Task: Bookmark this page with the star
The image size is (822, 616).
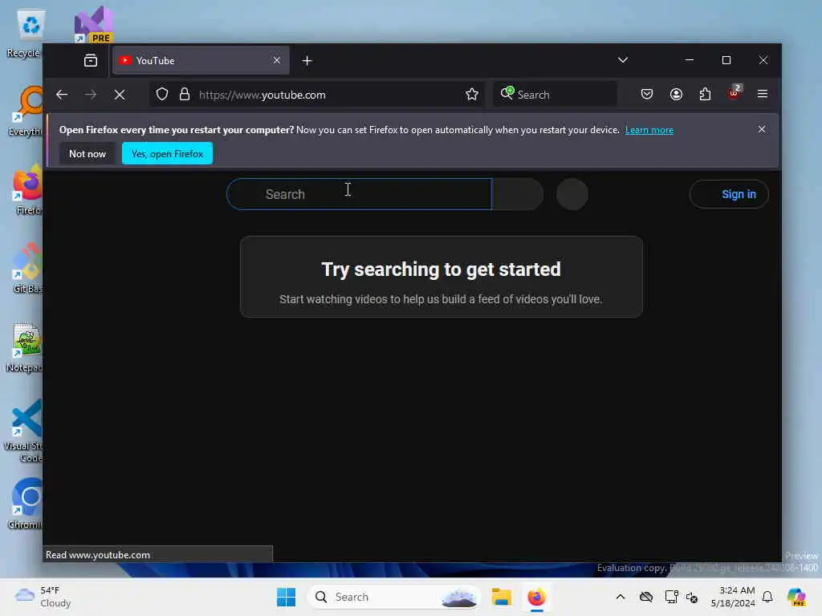Action: point(472,95)
